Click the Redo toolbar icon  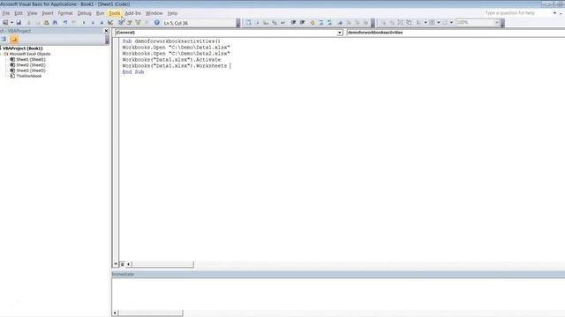point(73,23)
